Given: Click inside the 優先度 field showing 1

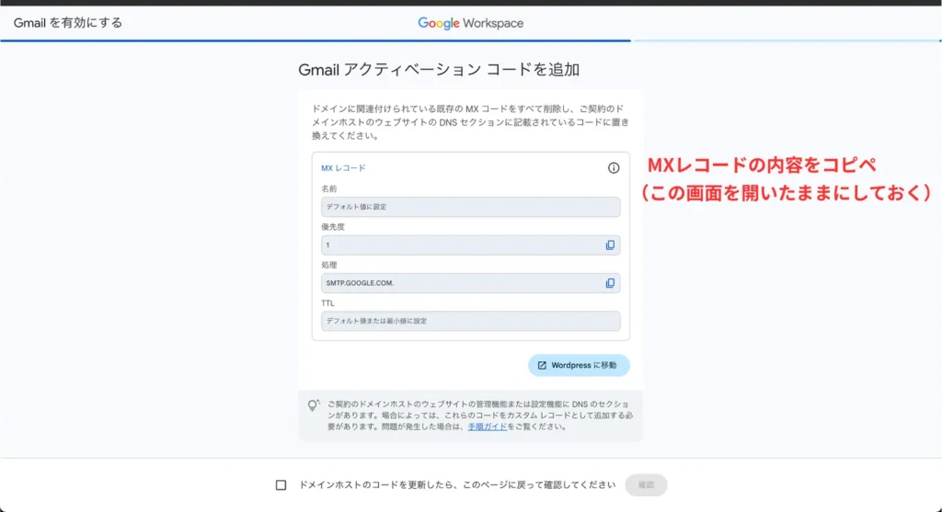Looking at the screenshot, I should click(x=460, y=245).
